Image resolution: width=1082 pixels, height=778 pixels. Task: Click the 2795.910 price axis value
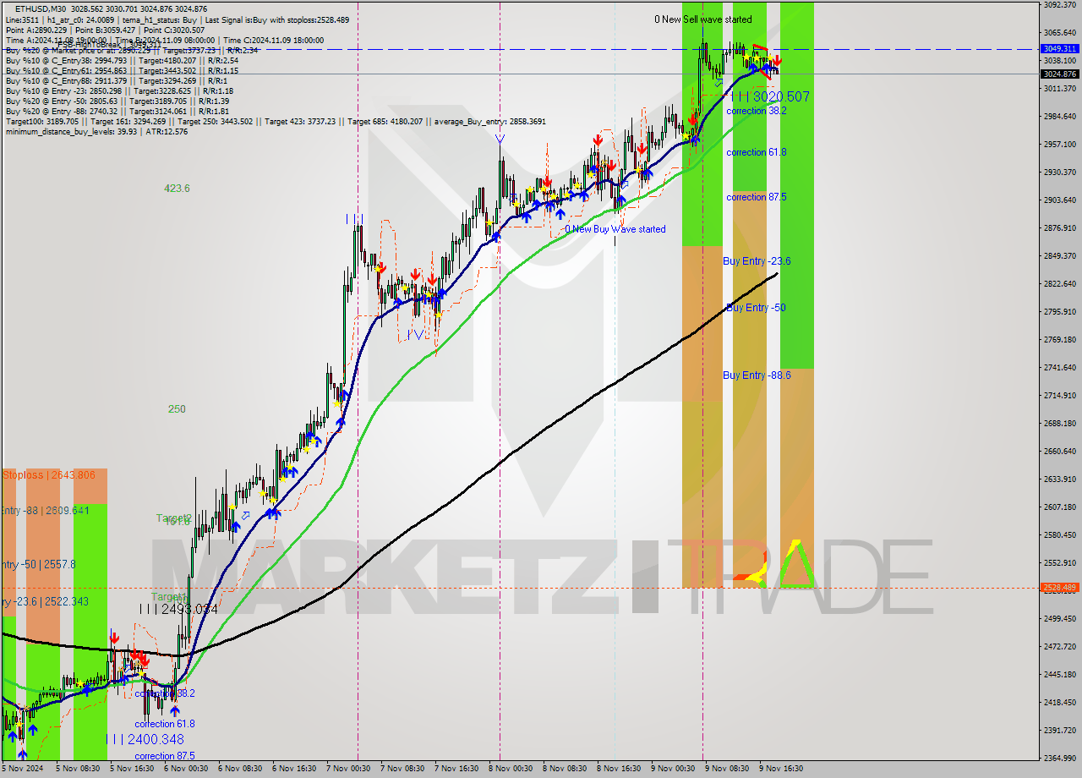pos(1059,312)
